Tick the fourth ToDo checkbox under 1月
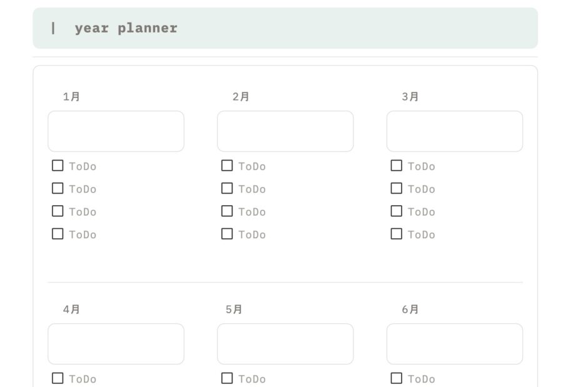The width and height of the screenshot is (563, 387). [x=58, y=234]
